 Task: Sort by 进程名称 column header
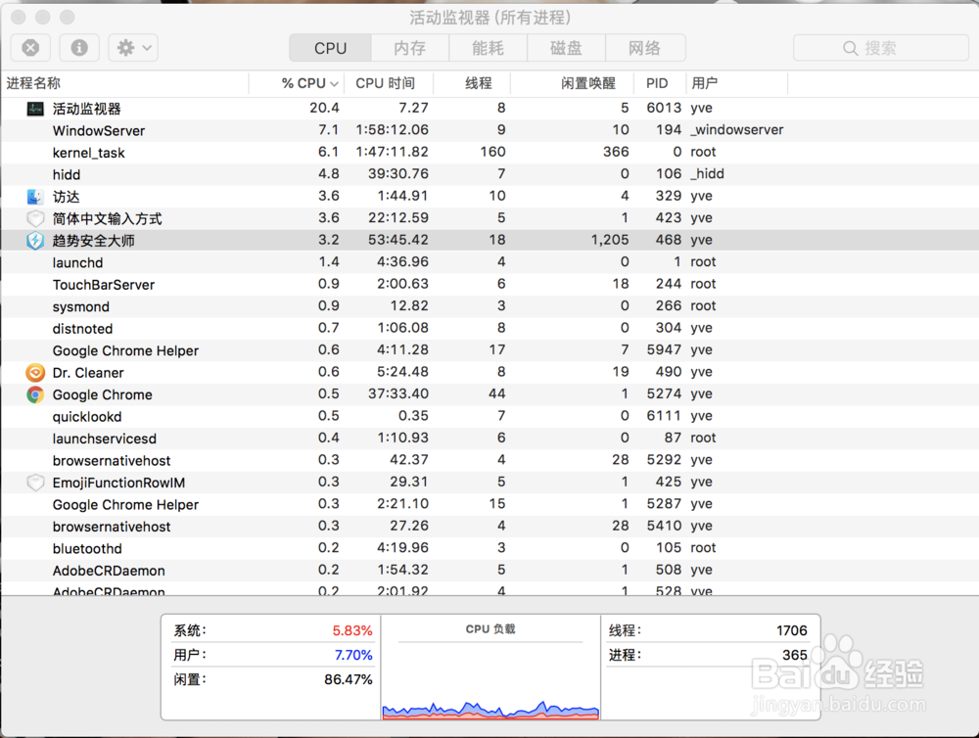tap(125, 83)
